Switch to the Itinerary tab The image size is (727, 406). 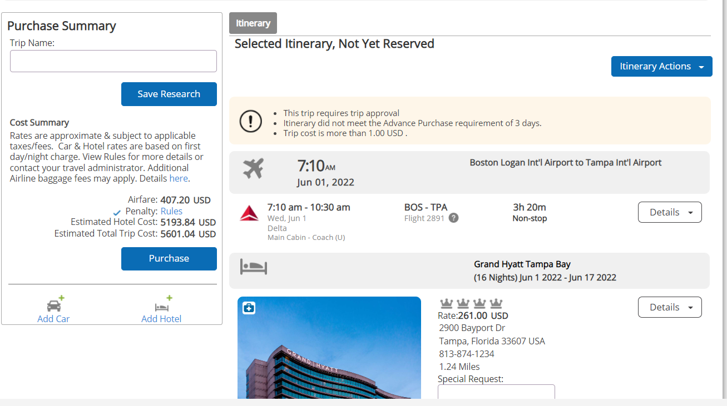point(253,23)
